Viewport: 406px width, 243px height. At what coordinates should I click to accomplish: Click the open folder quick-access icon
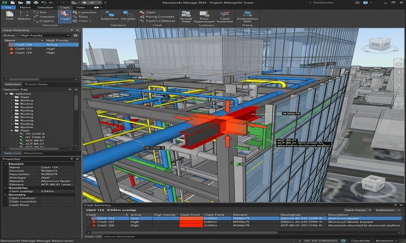pyautogui.click(x=21, y=3)
